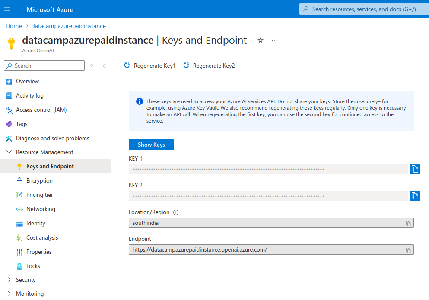429x300 pixels.
Task: Expand the Monitoring section chevron
Action: point(9,294)
